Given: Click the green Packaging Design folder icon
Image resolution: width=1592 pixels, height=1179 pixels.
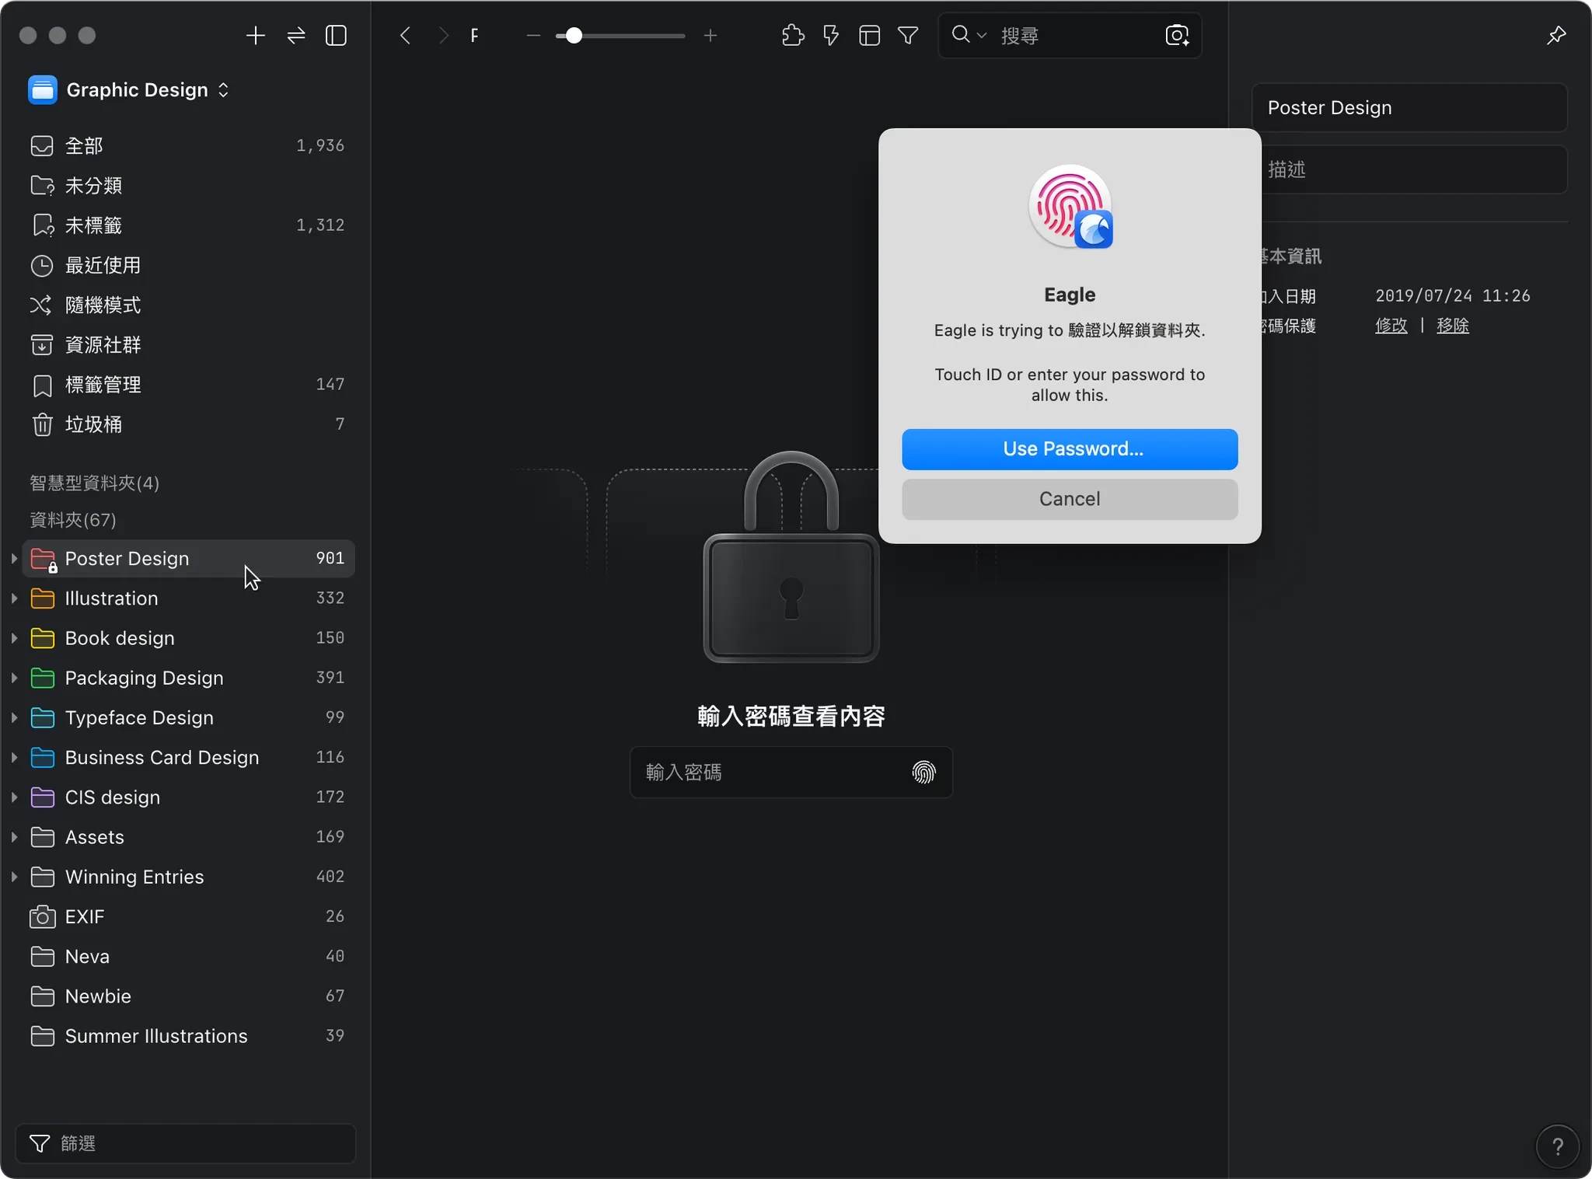Looking at the screenshot, I should click(43, 678).
